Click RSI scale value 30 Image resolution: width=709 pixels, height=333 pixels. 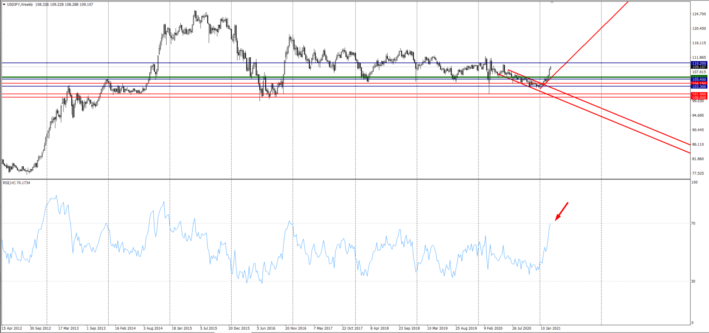tap(693, 281)
